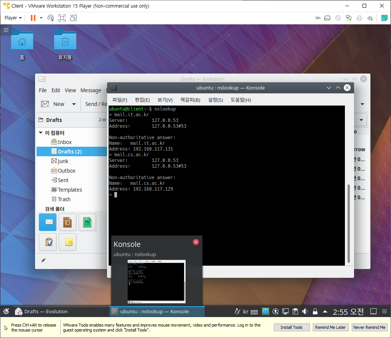Select the Outbox folder
Screen dimensions: 391x338
72,171
